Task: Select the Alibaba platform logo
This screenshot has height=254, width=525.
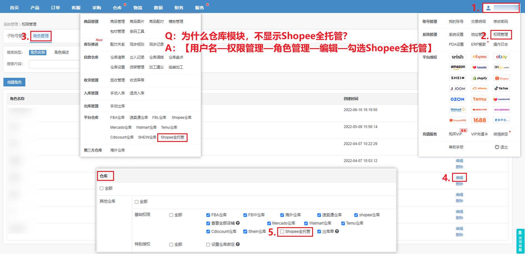Action: coord(480,89)
